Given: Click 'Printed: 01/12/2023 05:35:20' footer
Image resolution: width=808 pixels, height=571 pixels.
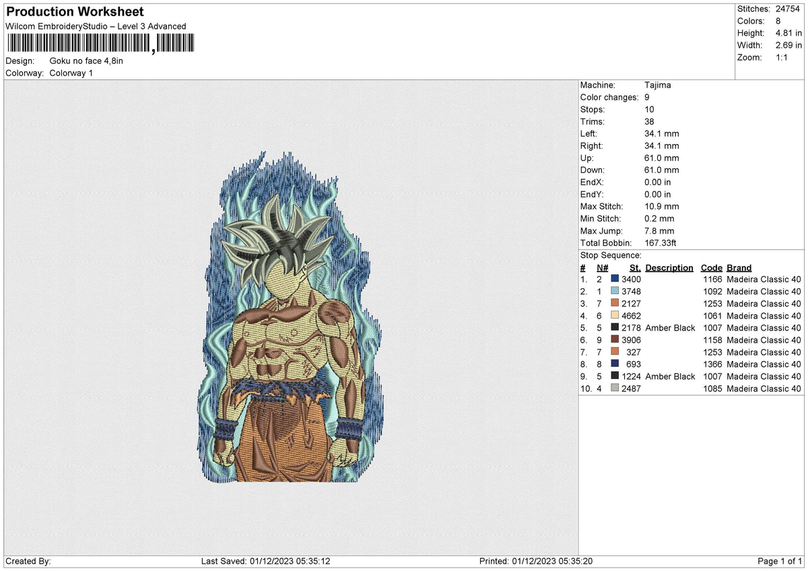Looking at the screenshot, I should [536, 561].
